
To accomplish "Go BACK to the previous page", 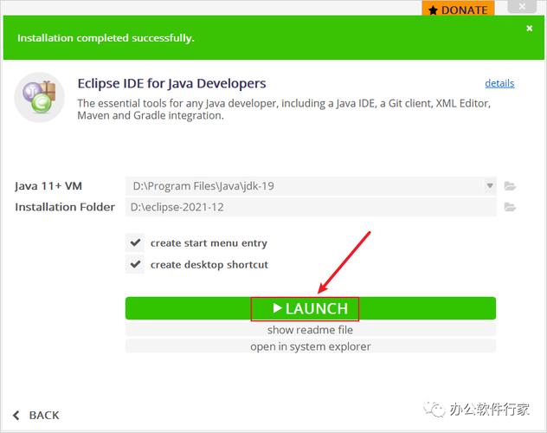I will point(36,415).
